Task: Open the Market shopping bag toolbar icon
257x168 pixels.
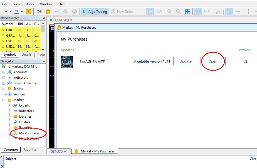Action: pyautogui.click(x=48, y=12)
